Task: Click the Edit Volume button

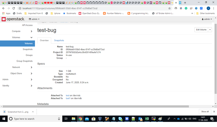Action: pos(201,30)
